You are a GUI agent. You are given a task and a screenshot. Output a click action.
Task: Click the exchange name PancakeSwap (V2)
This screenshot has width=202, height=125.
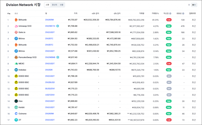click(x=28, y=57)
